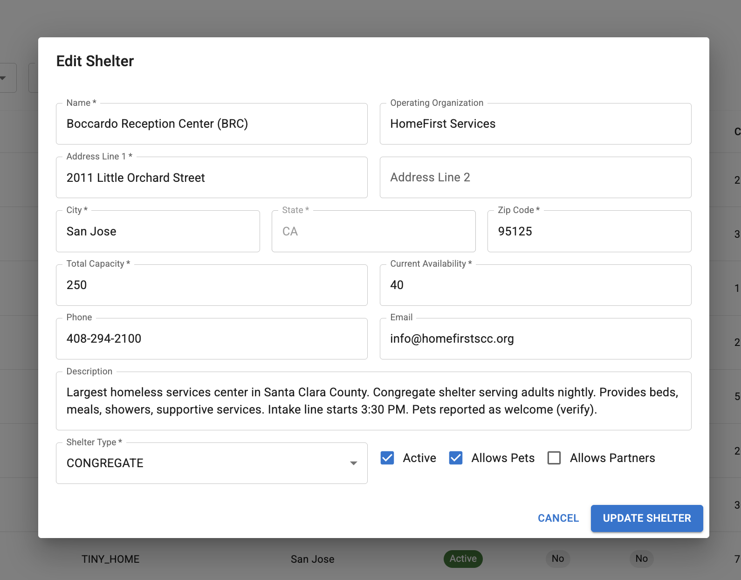This screenshot has width=741, height=580.
Task: Click the State field showing CA
Action: (x=374, y=231)
